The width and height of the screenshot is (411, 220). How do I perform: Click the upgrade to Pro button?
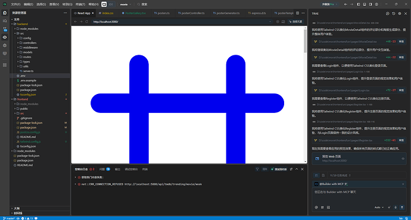coord(329,4)
